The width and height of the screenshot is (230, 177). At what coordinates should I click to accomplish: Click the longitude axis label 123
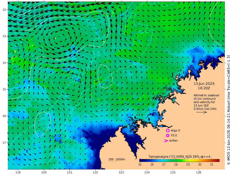pos(121,173)
